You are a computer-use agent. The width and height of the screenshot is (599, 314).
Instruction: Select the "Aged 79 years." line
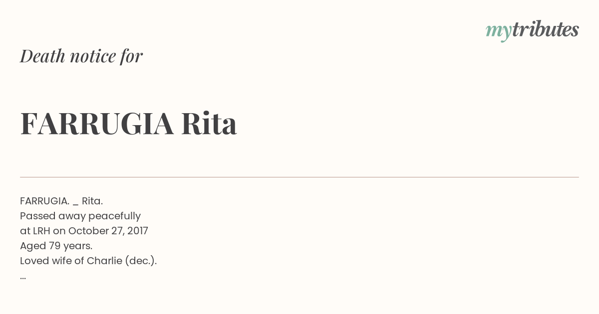[56, 246]
